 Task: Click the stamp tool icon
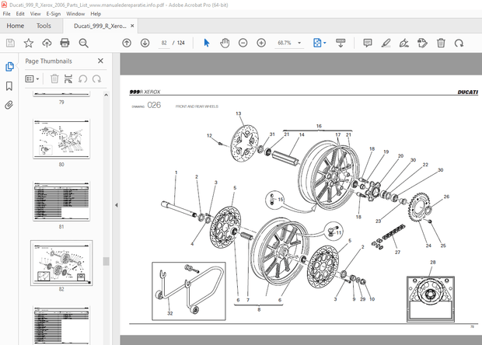click(422, 43)
